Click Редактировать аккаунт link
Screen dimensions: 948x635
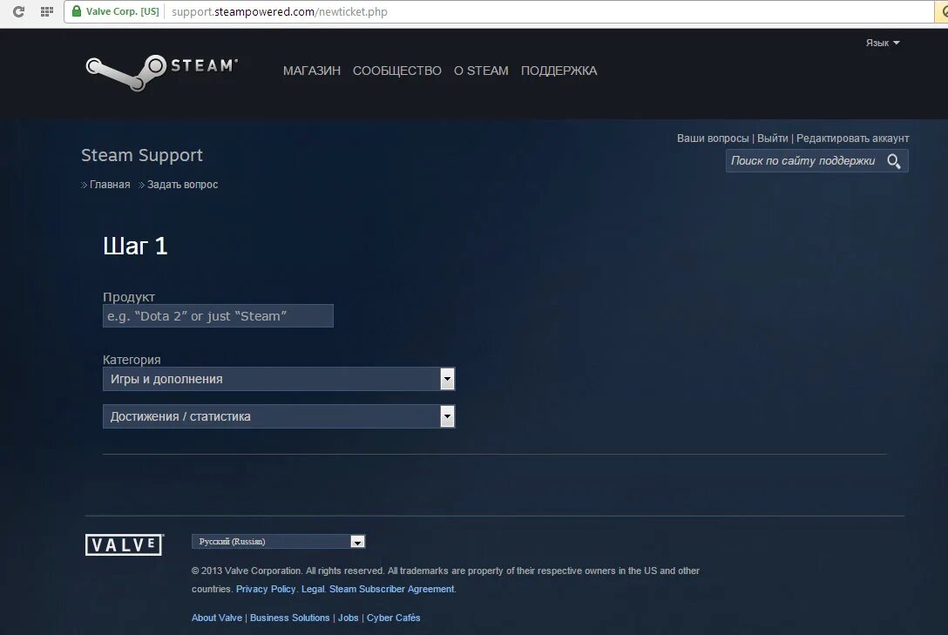[852, 138]
